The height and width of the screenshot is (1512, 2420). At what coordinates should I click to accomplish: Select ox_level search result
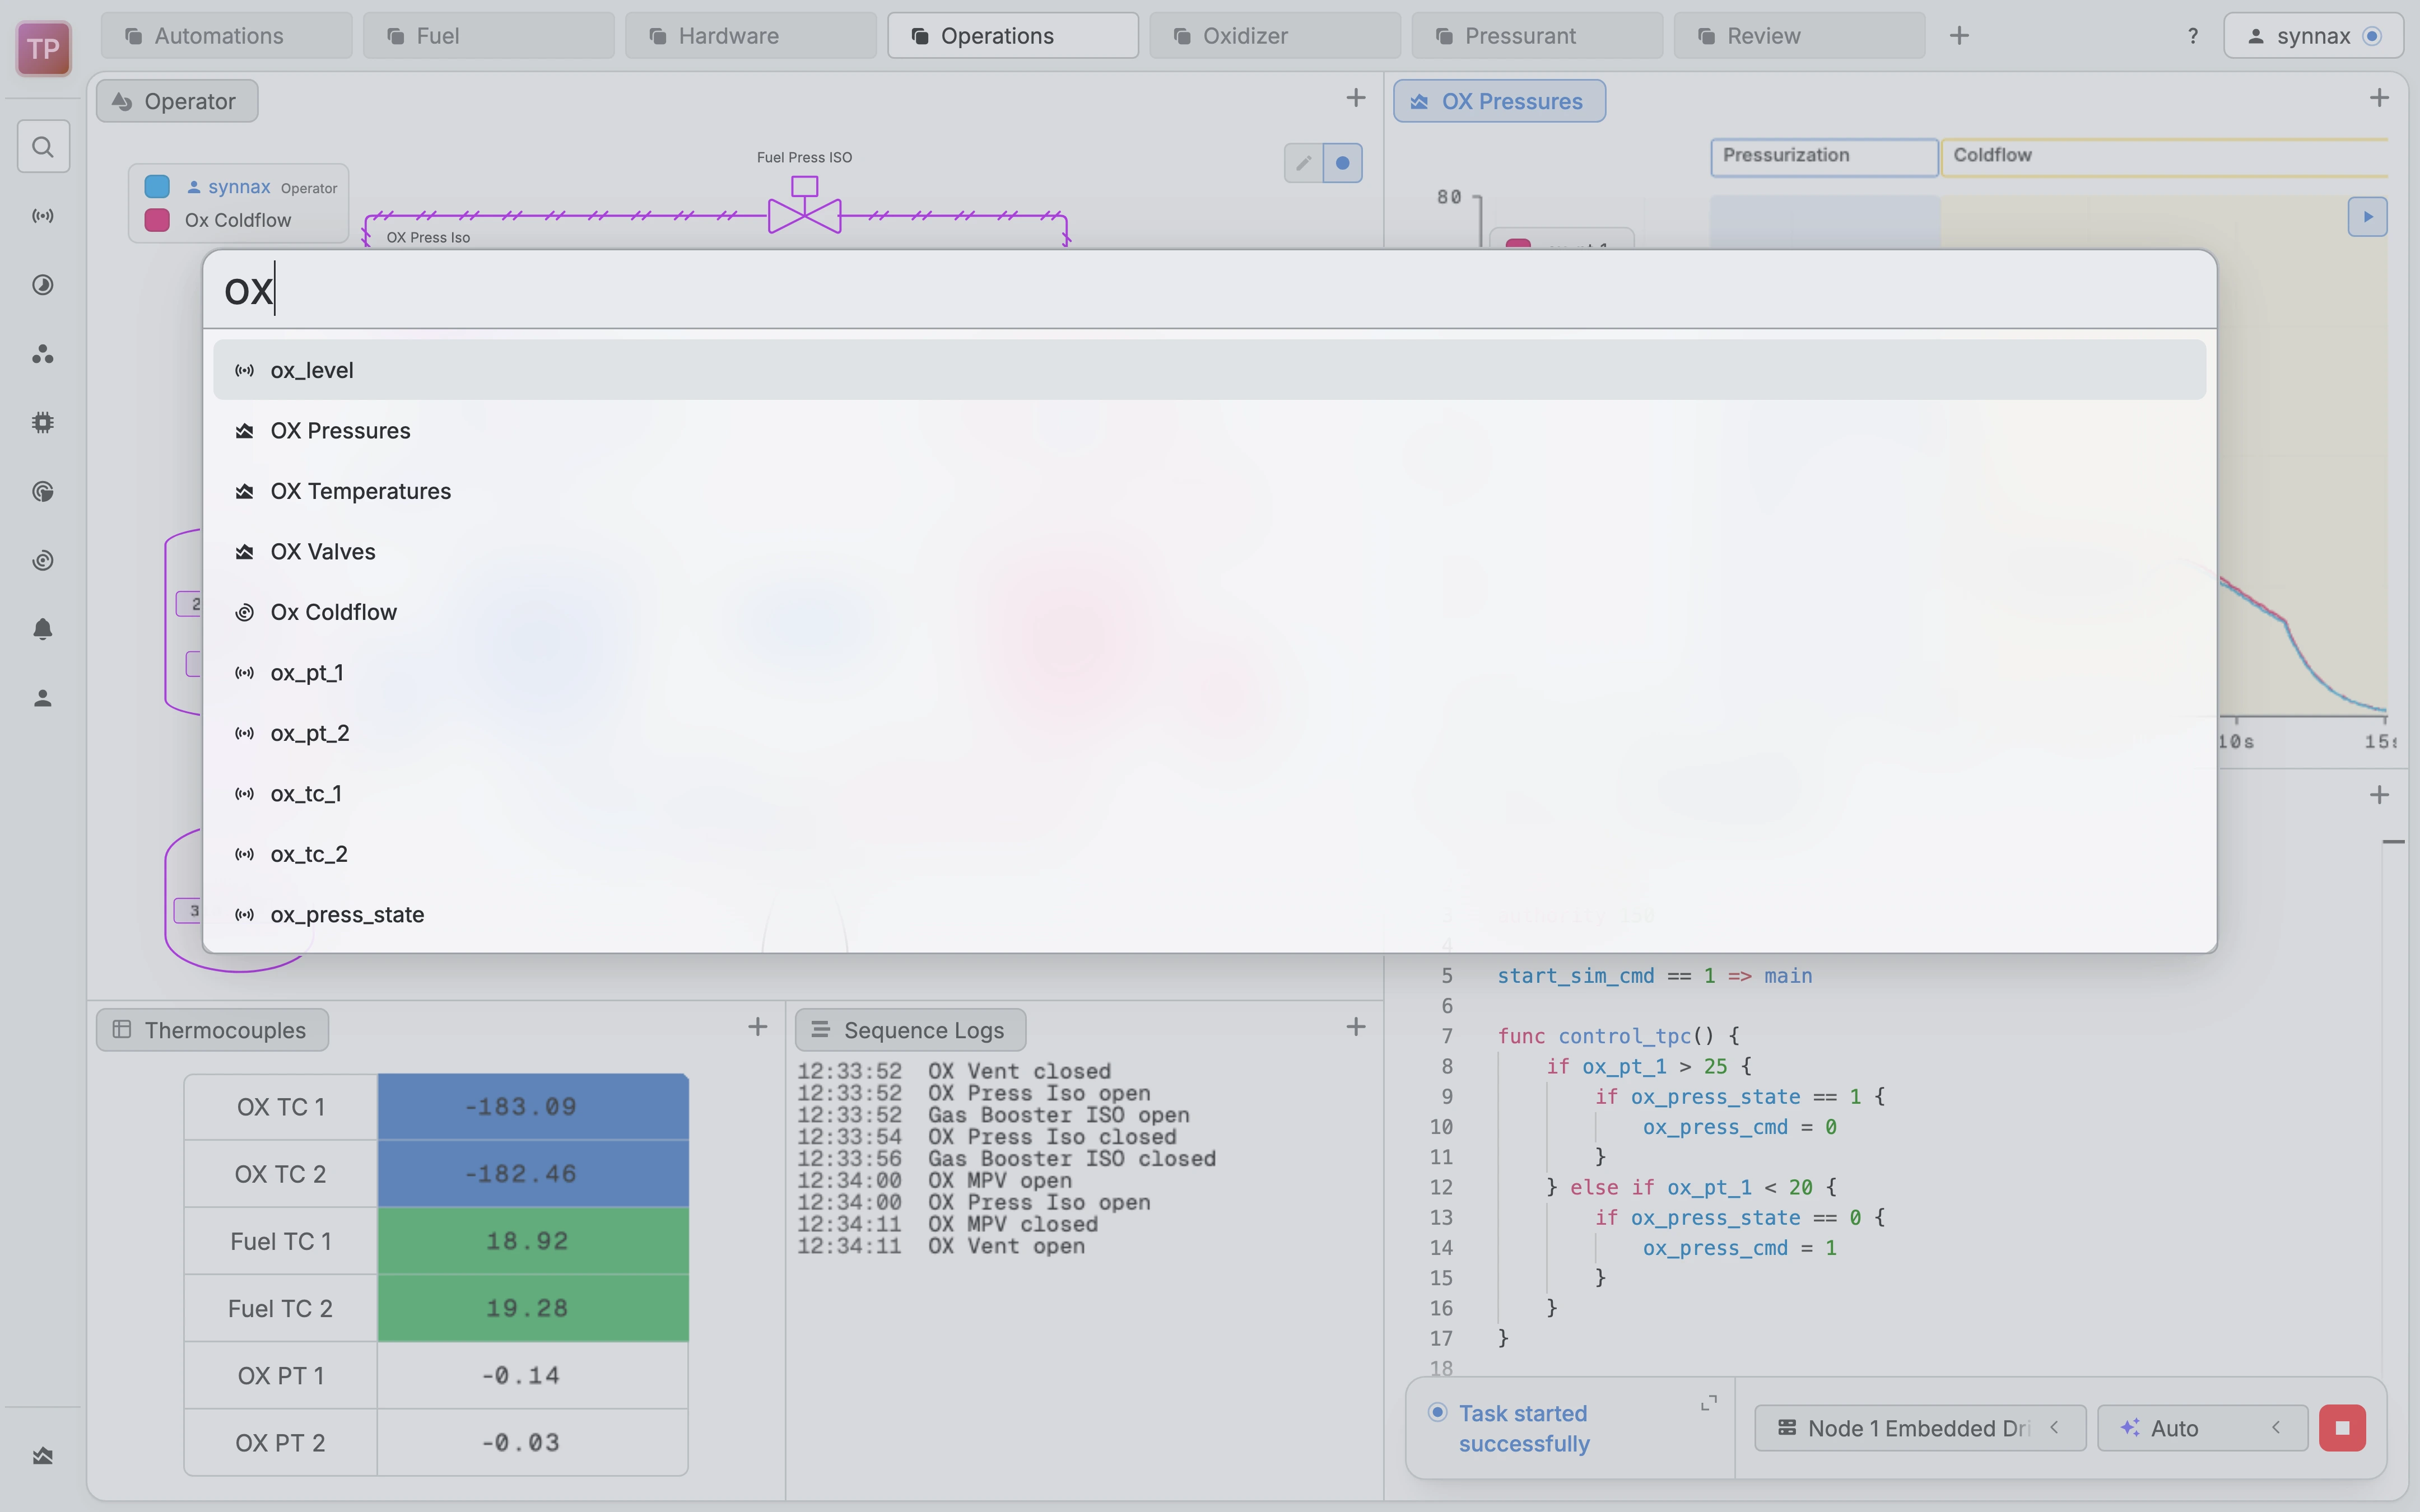pos(1209,370)
